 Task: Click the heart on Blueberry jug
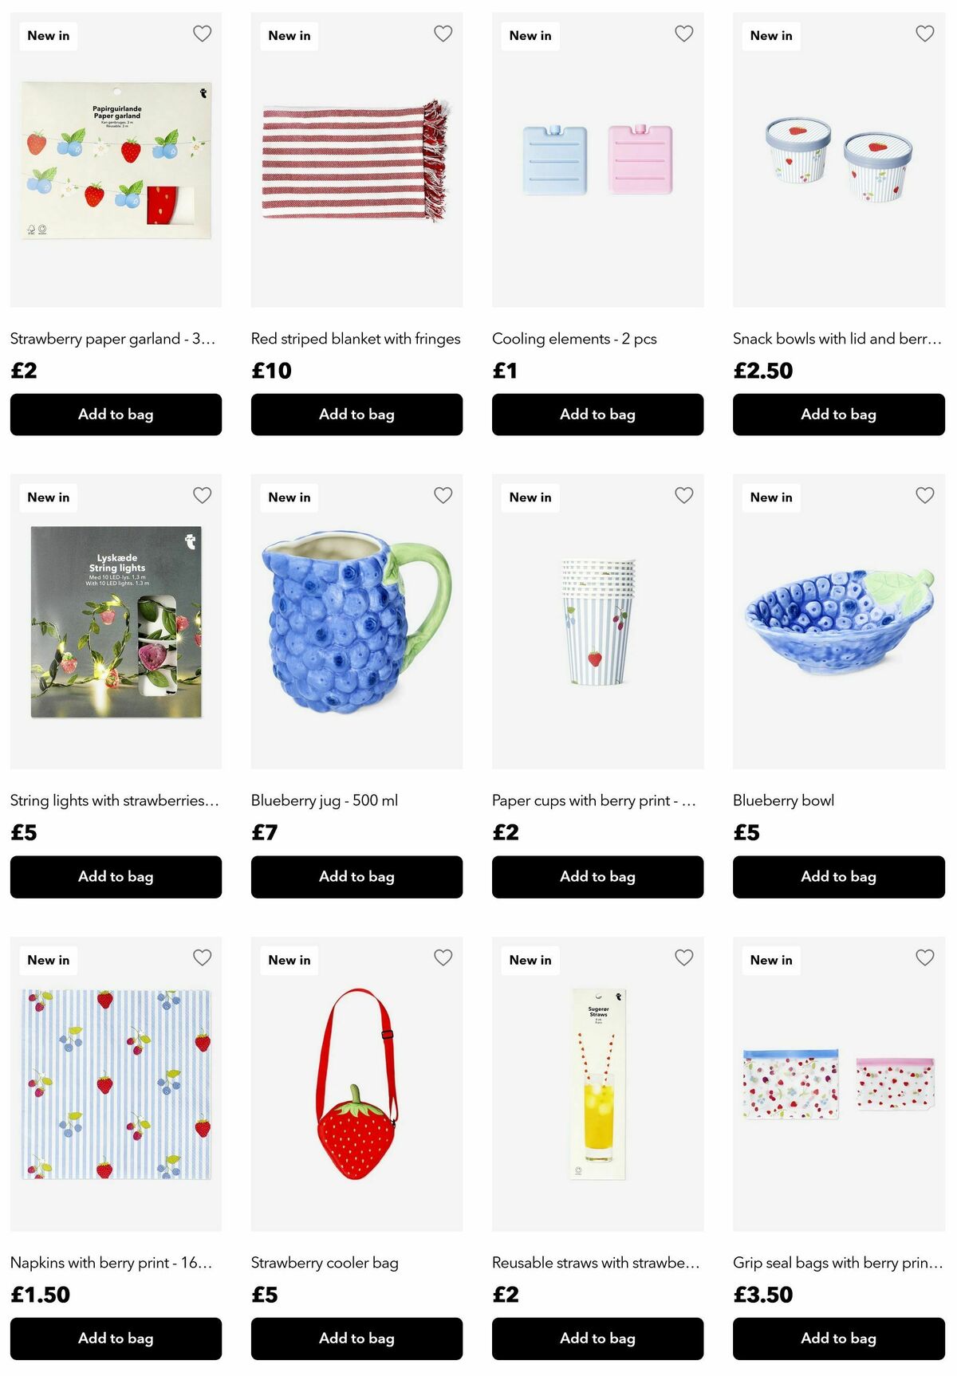click(443, 495)
